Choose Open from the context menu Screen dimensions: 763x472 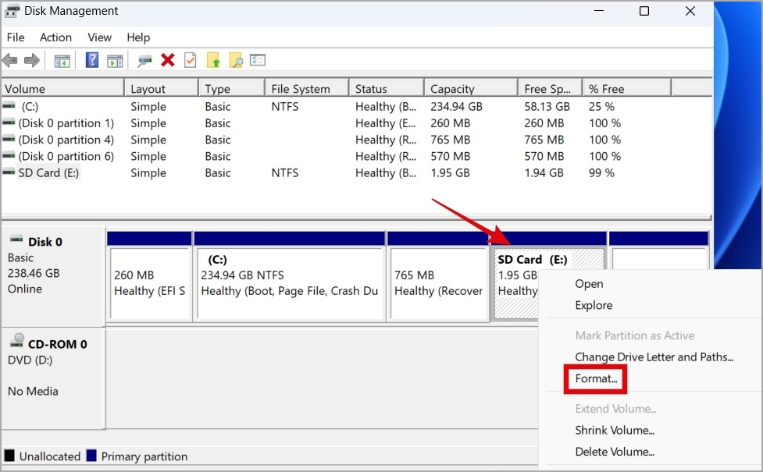pyautogui.click(x=589, y=284)
